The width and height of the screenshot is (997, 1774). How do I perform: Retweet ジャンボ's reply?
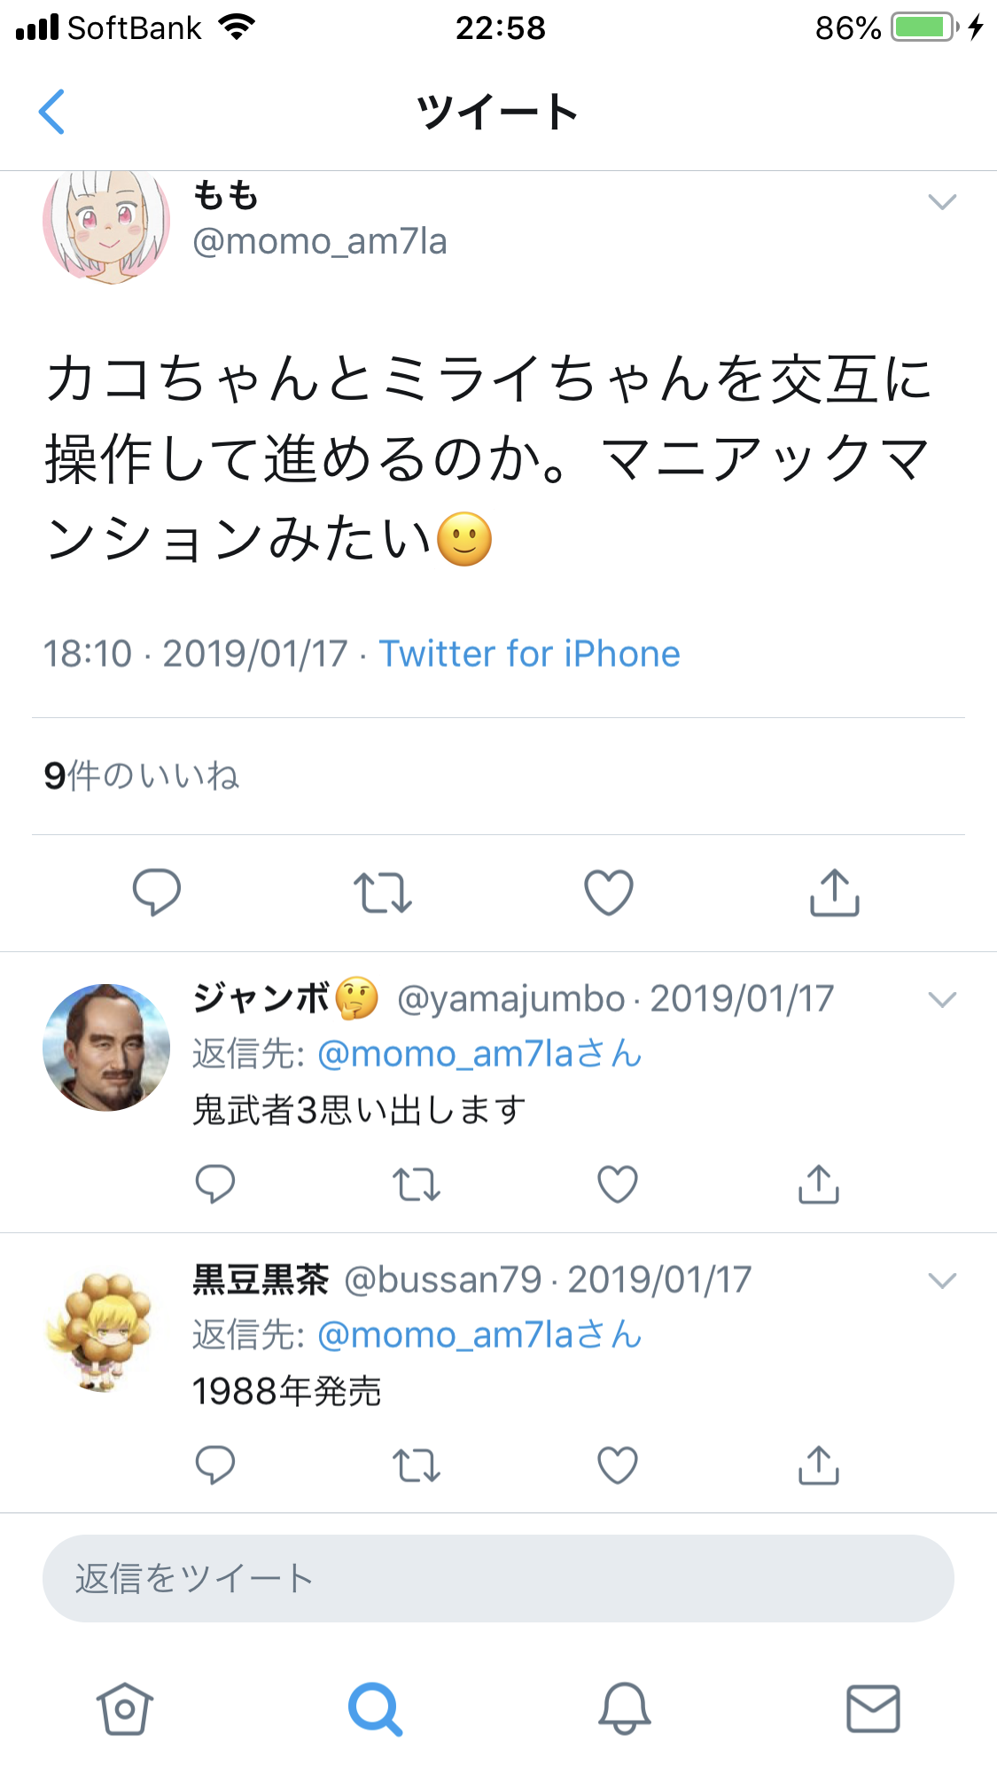(417, 1184)
